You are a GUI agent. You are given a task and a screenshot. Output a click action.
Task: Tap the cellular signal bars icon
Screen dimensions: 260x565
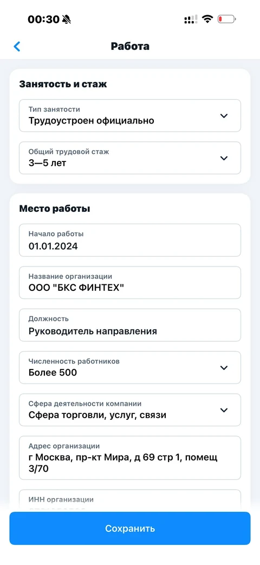191,19
